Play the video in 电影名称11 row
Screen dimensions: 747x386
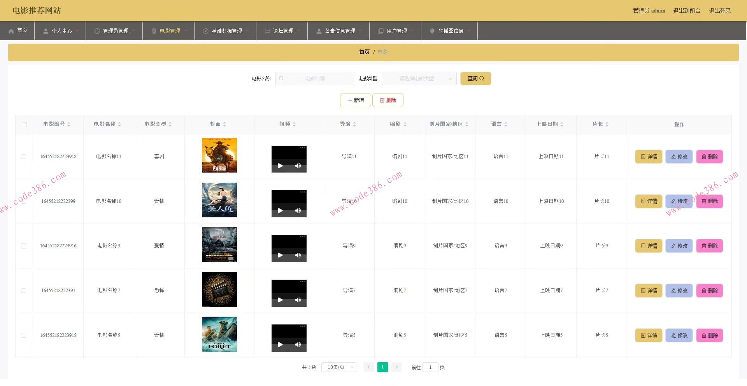tap(280, 166)
